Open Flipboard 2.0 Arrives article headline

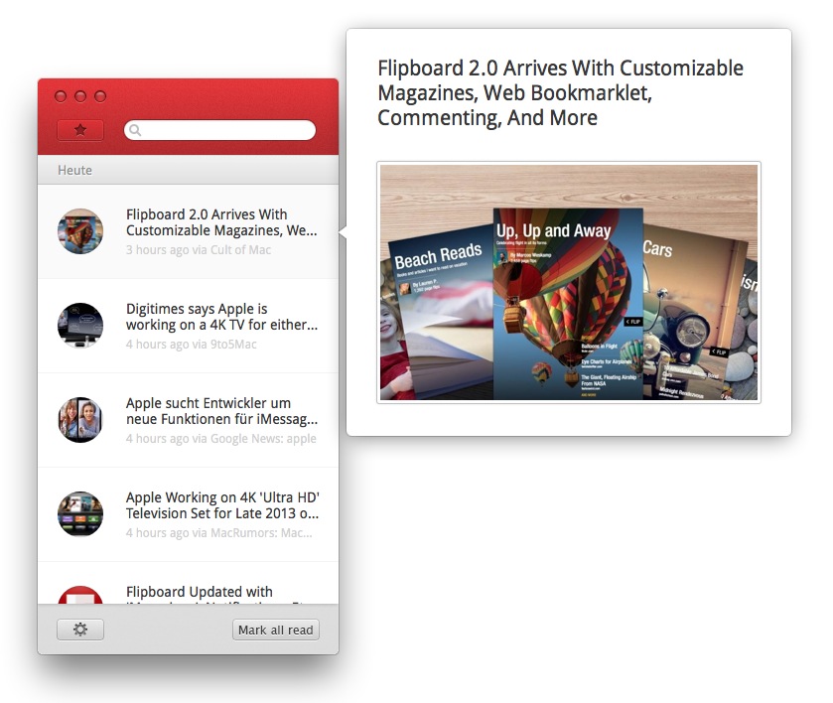(221, 222)
